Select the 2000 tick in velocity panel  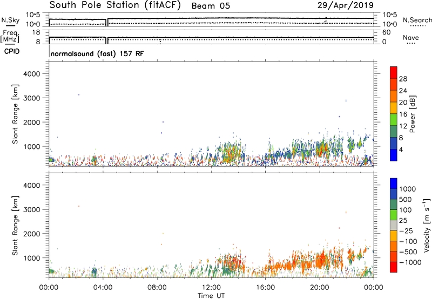(x=32, y=234)
